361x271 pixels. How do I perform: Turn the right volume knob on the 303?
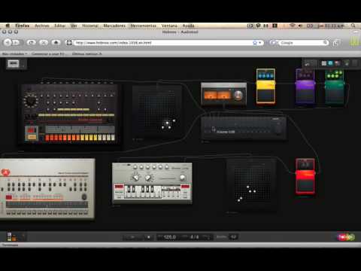[x=182, y=178]
